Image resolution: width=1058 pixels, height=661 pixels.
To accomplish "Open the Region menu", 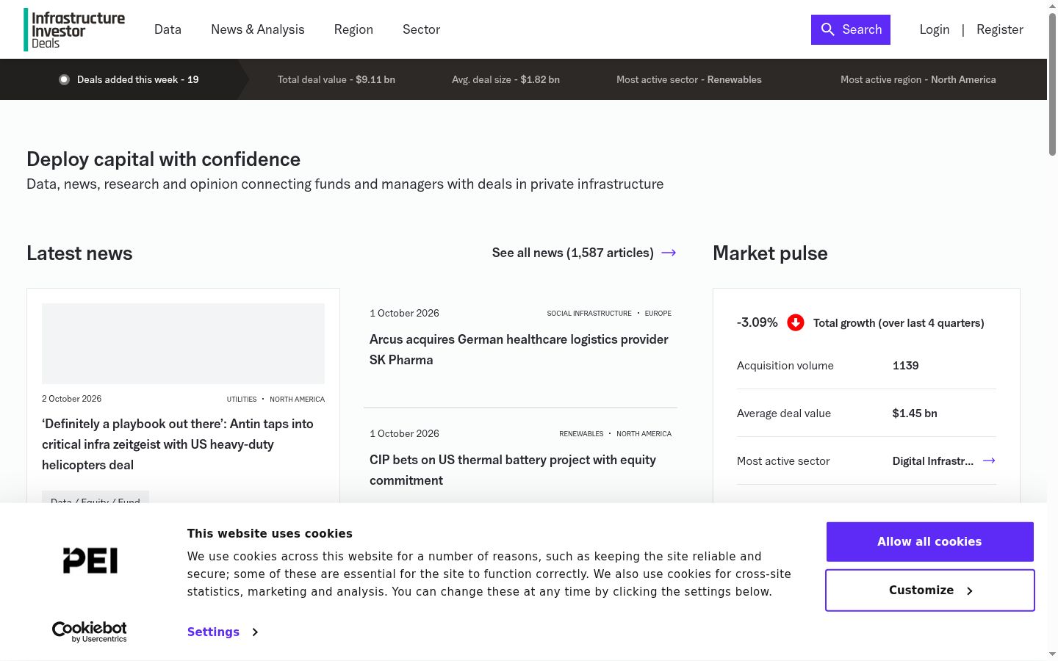I will (353, 29).
